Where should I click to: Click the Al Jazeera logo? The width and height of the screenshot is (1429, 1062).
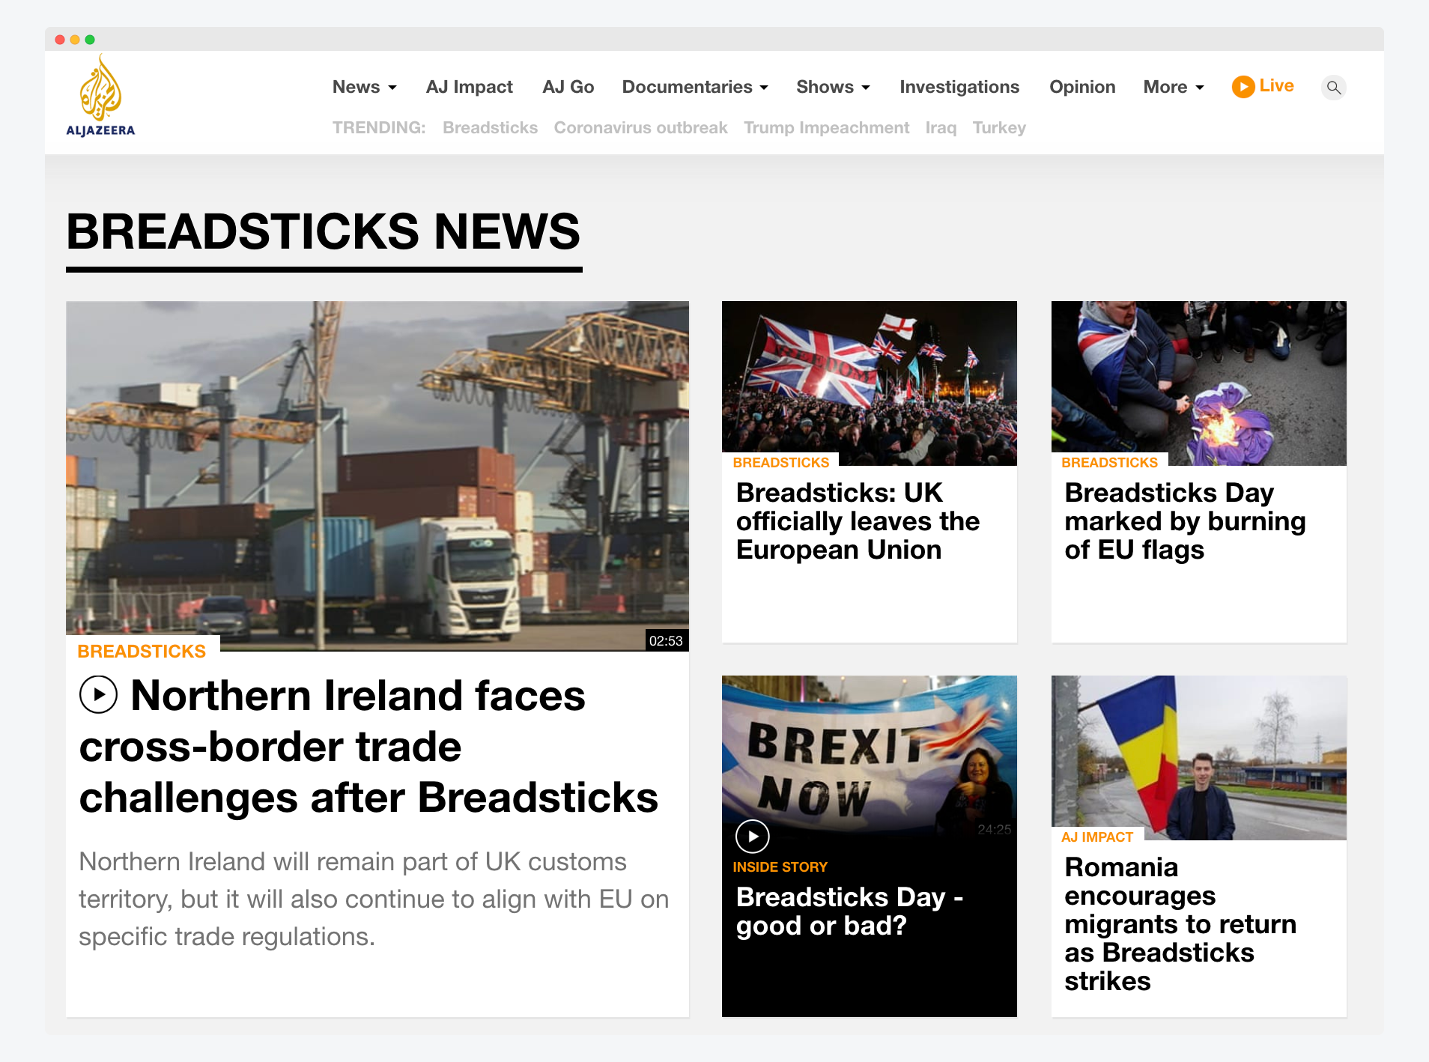pyautogui.click(x=100, y=97)
